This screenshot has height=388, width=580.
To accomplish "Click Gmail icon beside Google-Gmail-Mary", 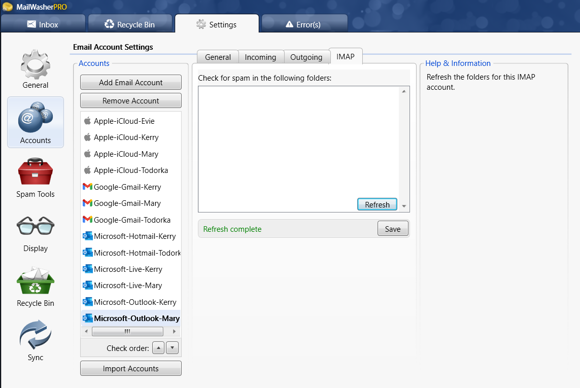I will tap(87, 203).
